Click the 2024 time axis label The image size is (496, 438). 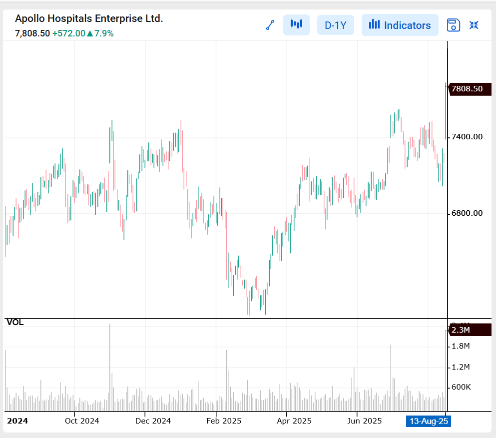(x=17, y=421)
